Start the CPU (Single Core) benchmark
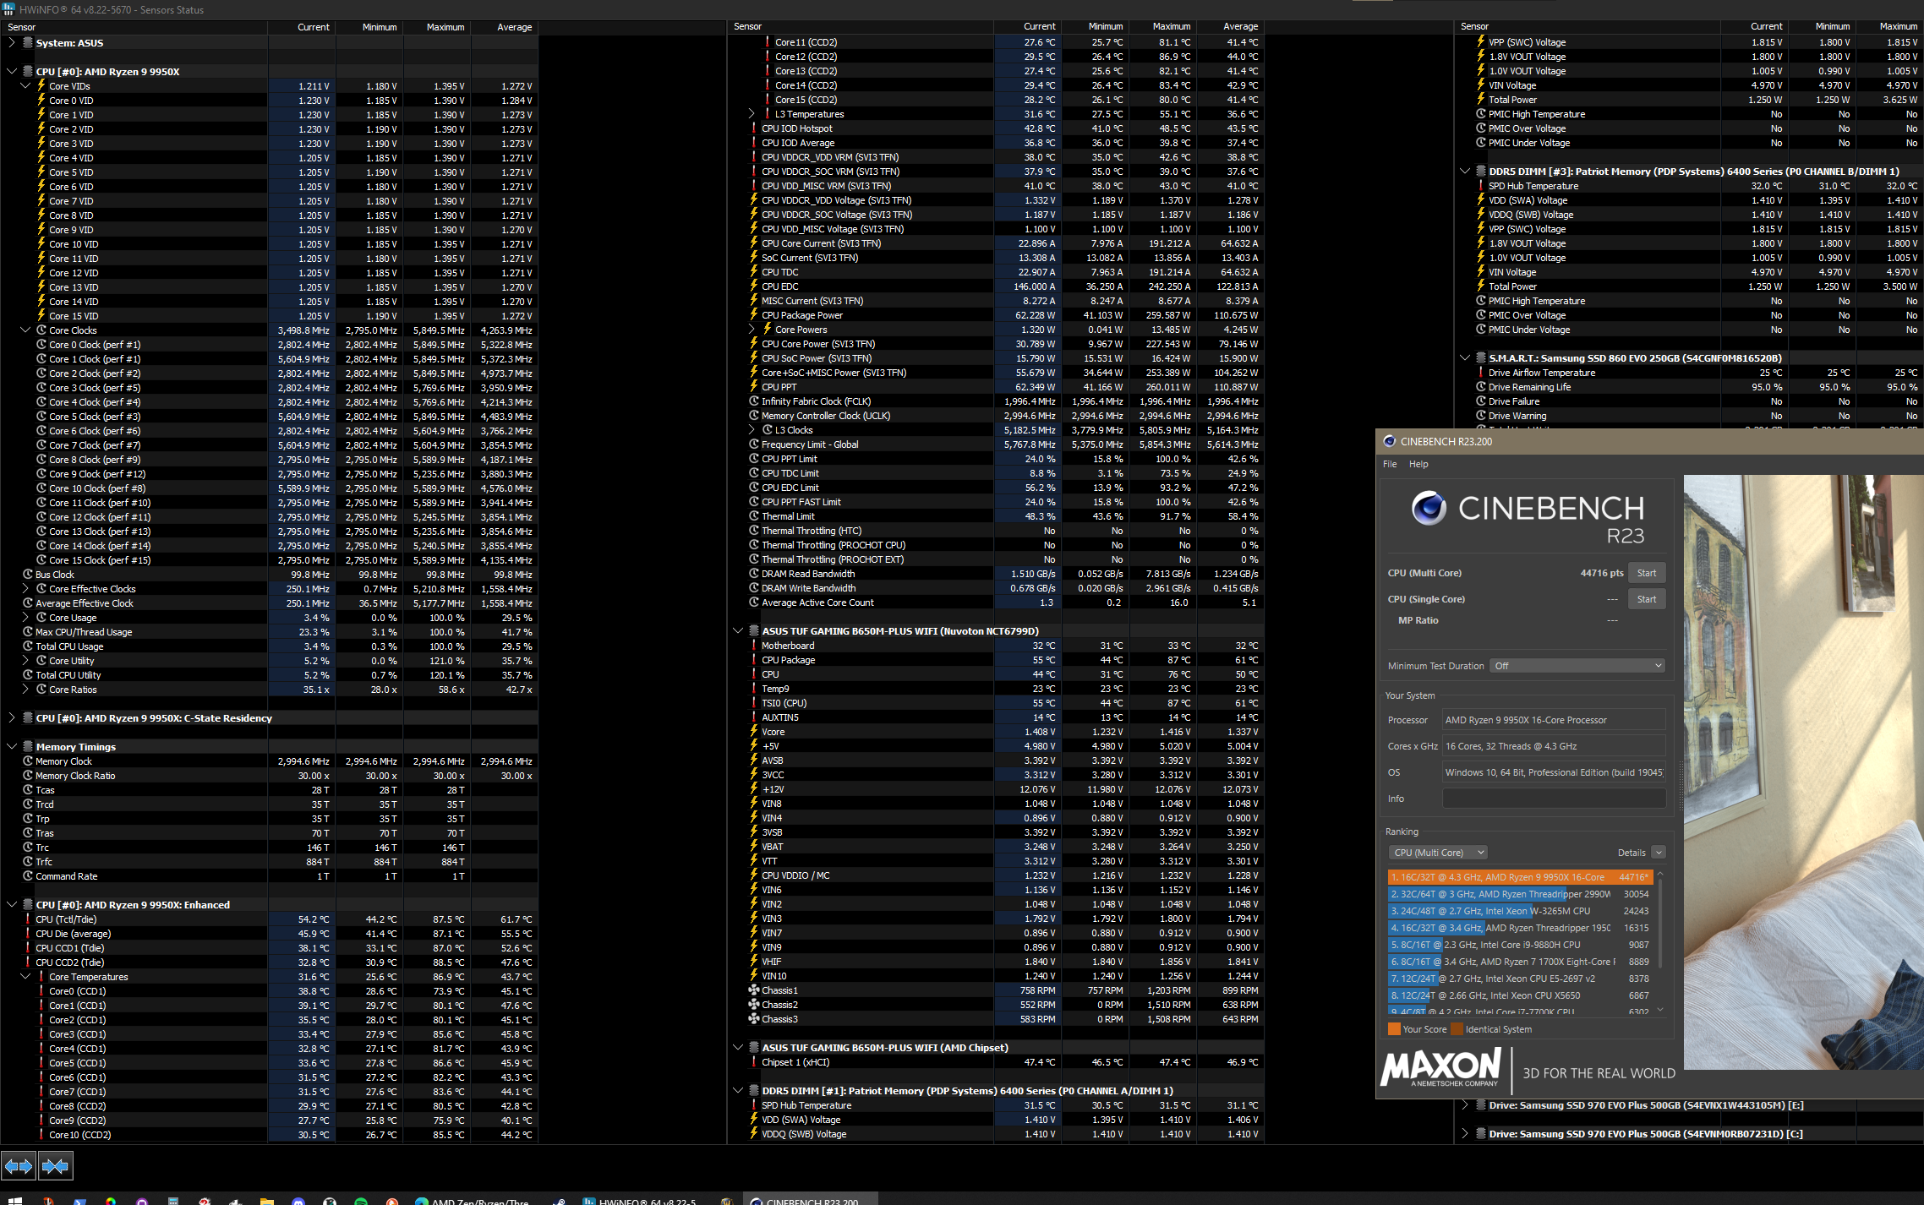The width and height of the screenshot is (1924, 1205). pyautogui.click(x=1646, y=599)
